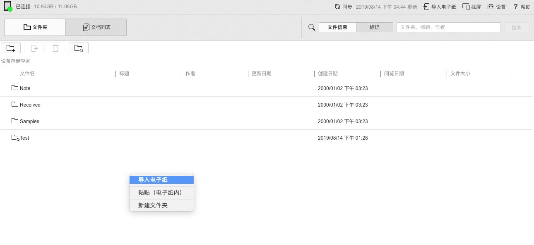Choose Import to Digital Paper (导入电子纸) in context menu
Viewport: 534px width, 245px height.
[161, 180]
